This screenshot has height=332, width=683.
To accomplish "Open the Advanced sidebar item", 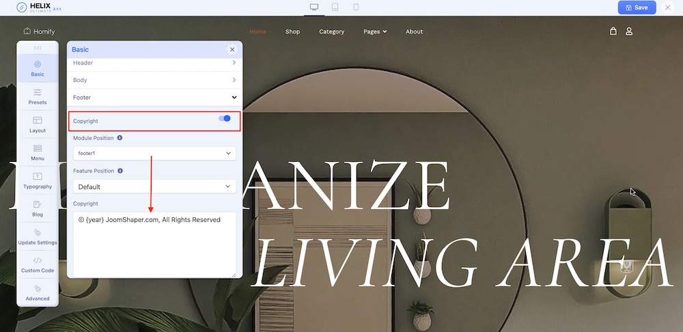I will click(x=38, y=293).
